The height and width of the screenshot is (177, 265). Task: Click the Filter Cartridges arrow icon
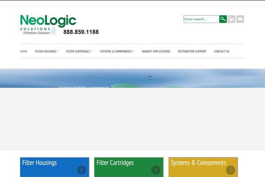155,170
